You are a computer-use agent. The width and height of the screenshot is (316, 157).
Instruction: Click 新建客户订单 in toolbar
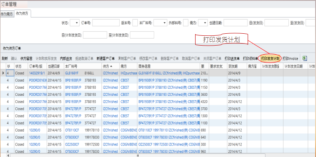pyautogui.click(x=106, y=58)
